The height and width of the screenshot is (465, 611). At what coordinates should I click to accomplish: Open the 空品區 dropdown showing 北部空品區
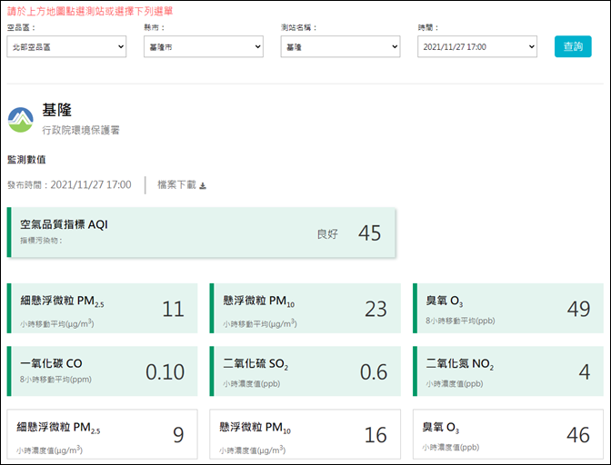pyautogui.click(x=66, y=46)
